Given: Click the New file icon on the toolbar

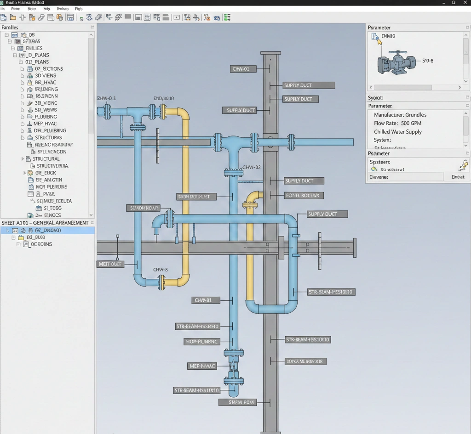Looking at the screenshot, I should (x=4, y=17).
